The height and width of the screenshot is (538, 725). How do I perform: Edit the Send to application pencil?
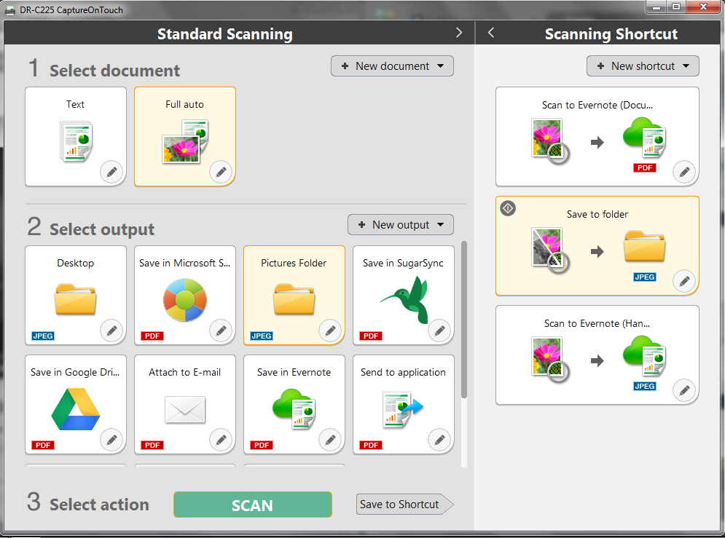(439, 440)
